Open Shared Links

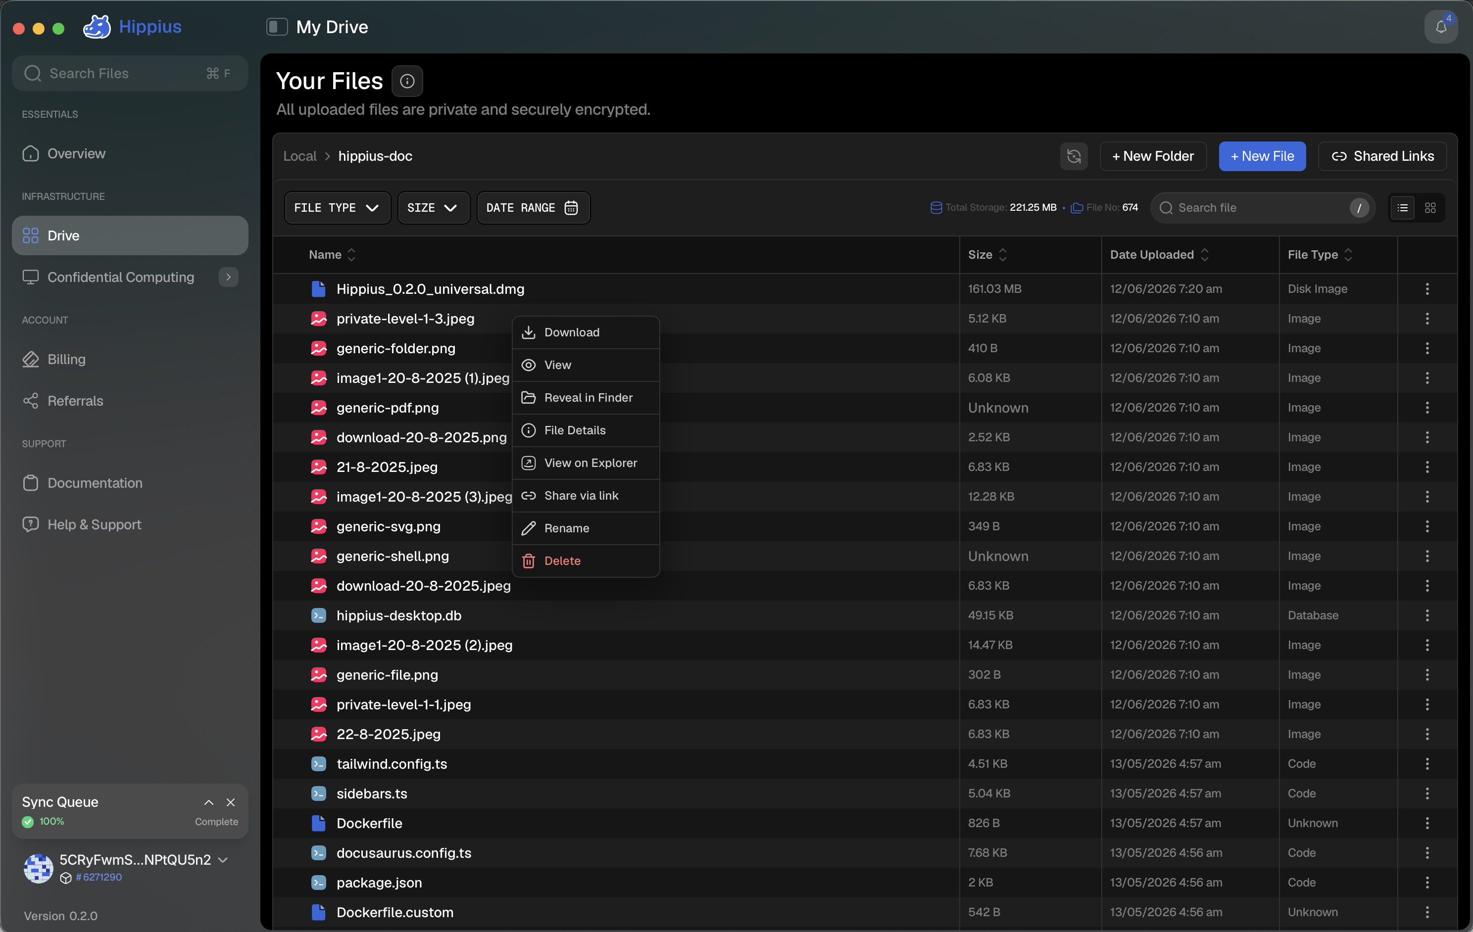(x=1382, y=156)
